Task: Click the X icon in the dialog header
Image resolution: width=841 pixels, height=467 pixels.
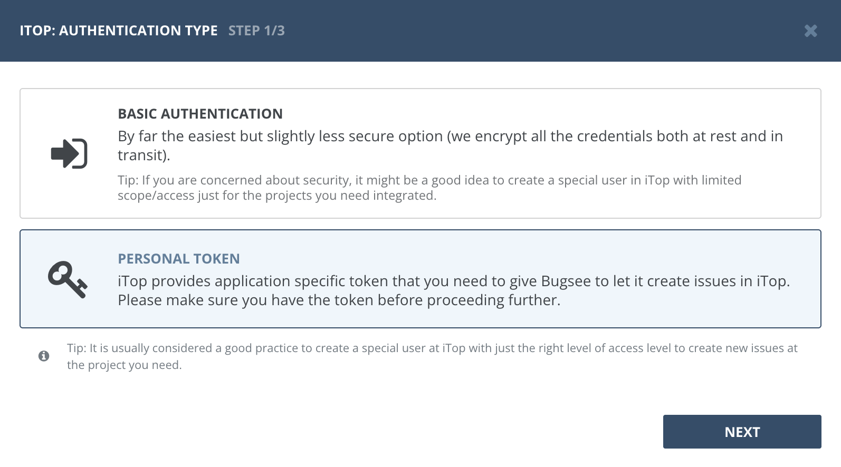Action: [x=811, y=31]
